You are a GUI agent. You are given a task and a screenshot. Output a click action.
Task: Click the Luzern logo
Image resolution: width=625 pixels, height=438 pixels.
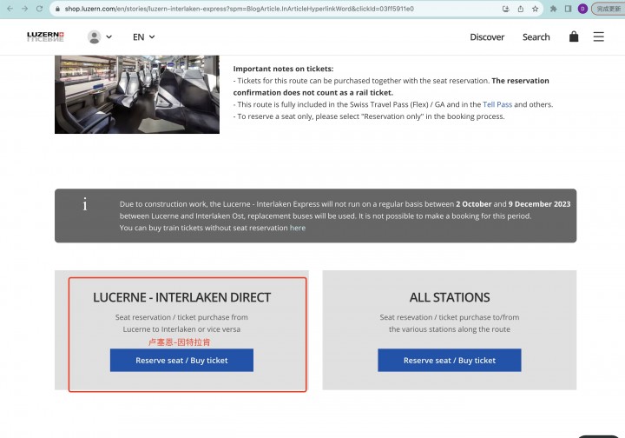[45, 36]
